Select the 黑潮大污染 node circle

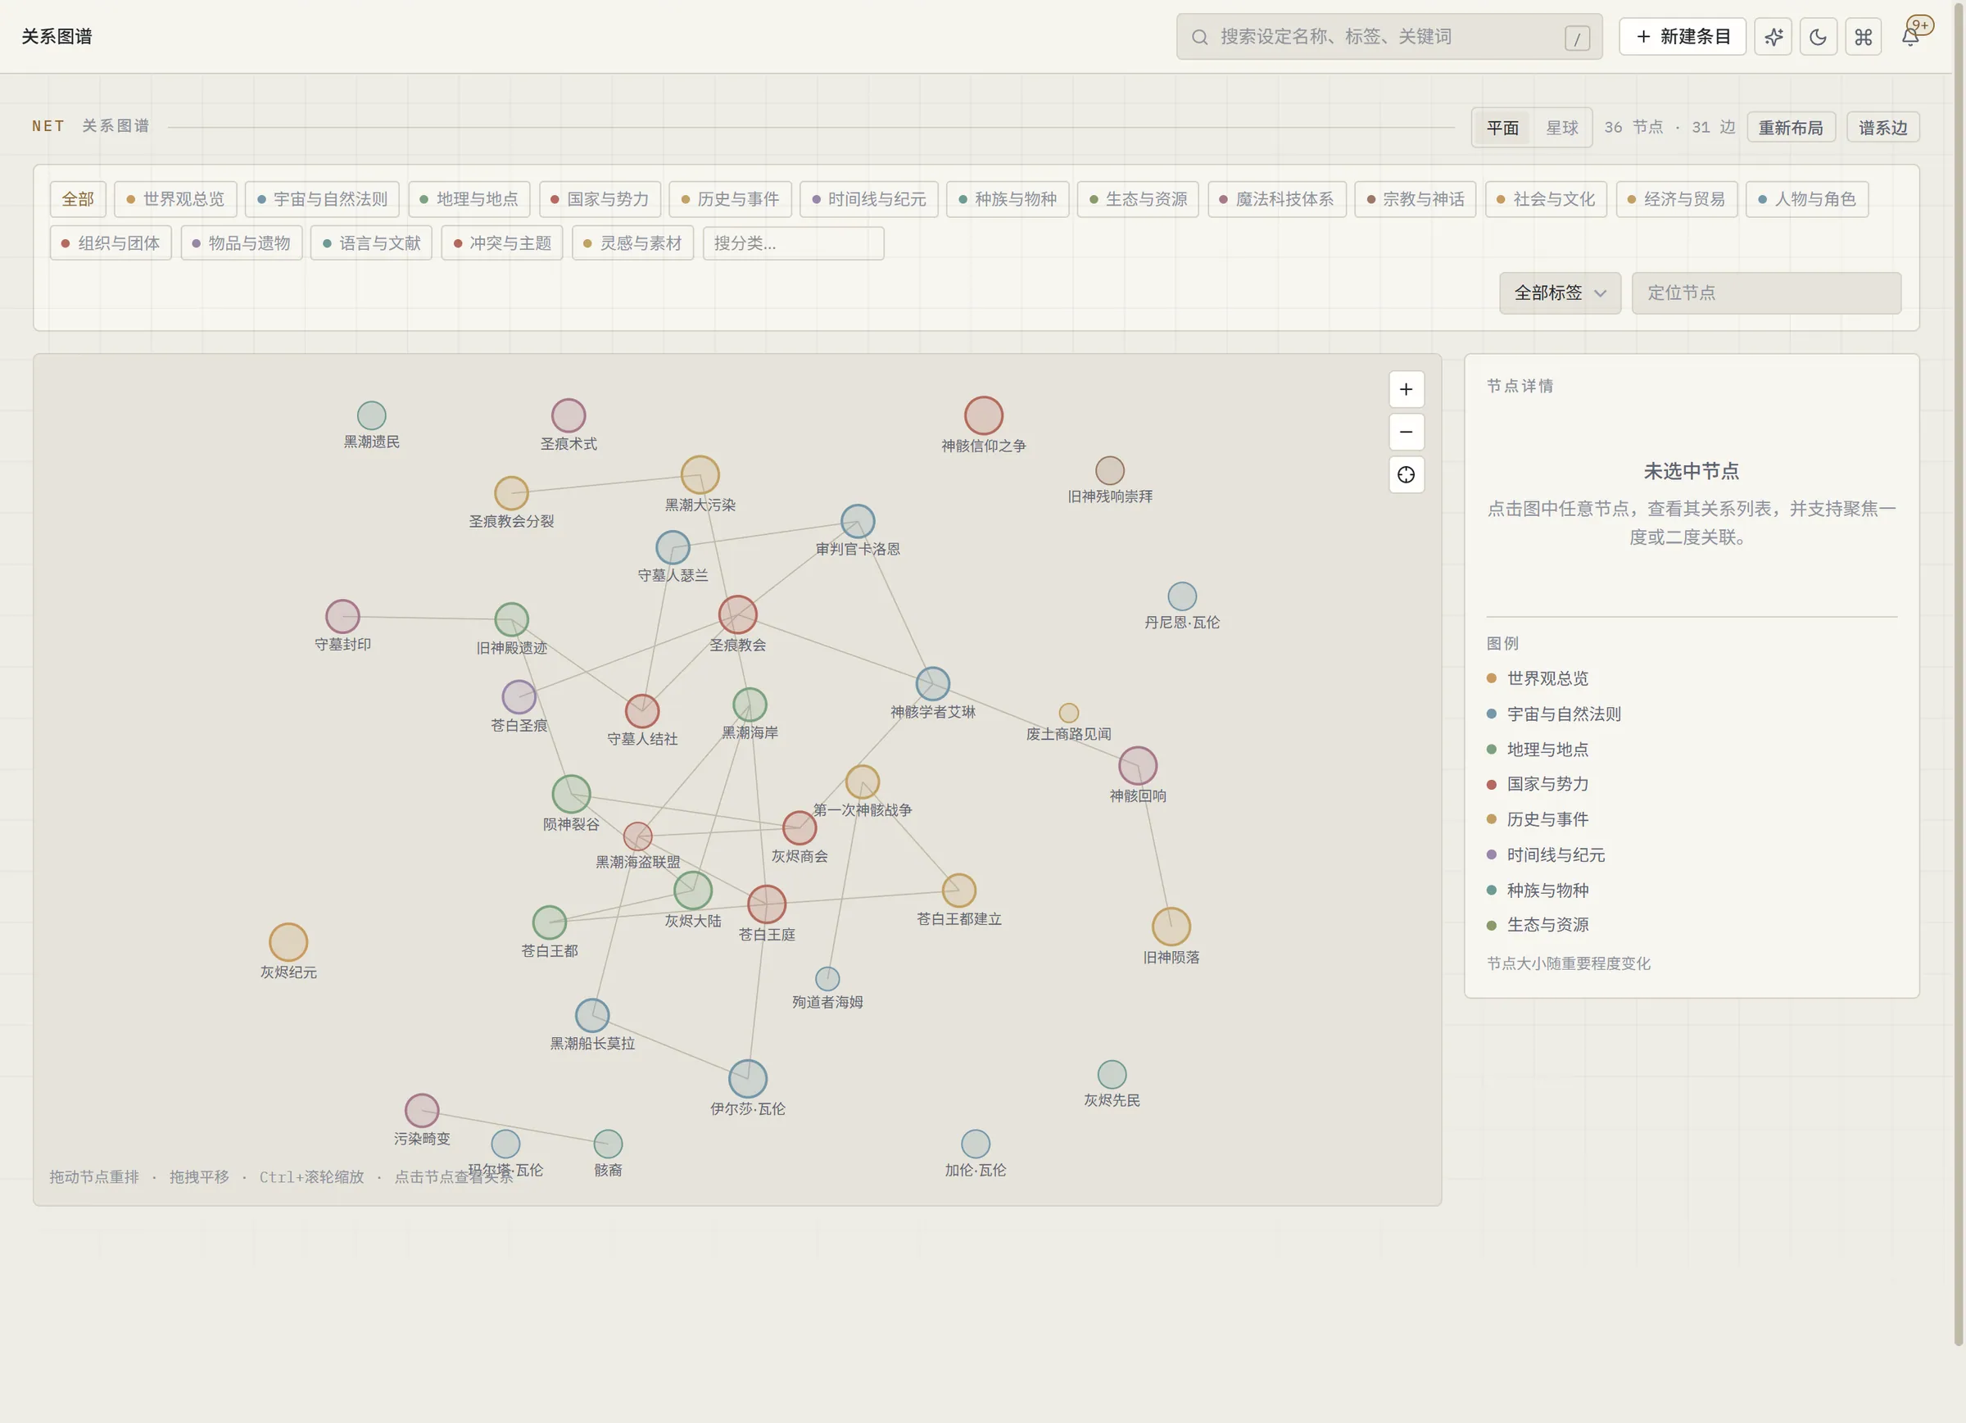700,475
